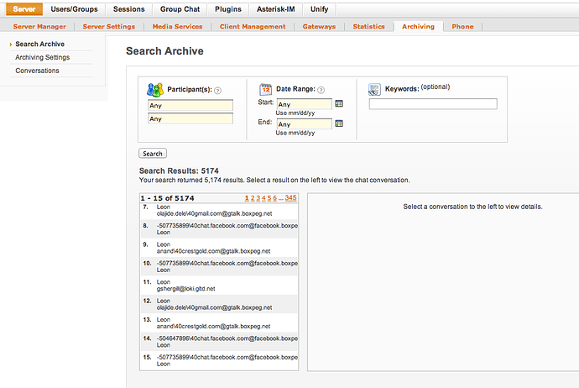The image size is (579, 388).
Task: Click the Search button
Action: click(x=153, y=154)
